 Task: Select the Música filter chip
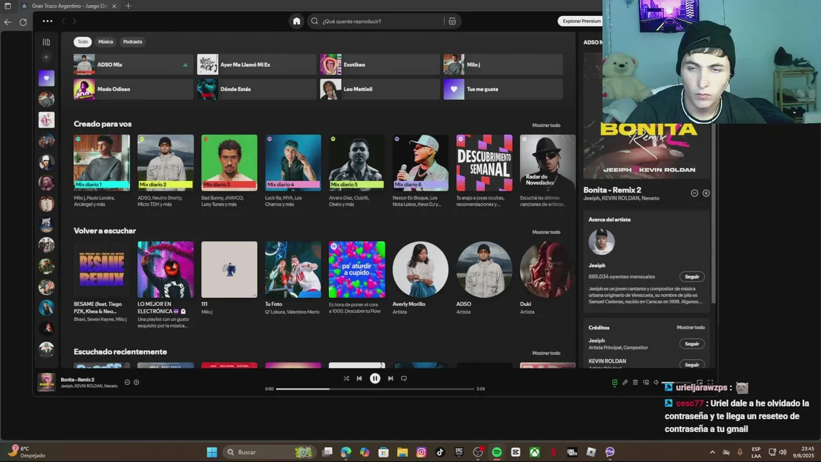point(106,42)
